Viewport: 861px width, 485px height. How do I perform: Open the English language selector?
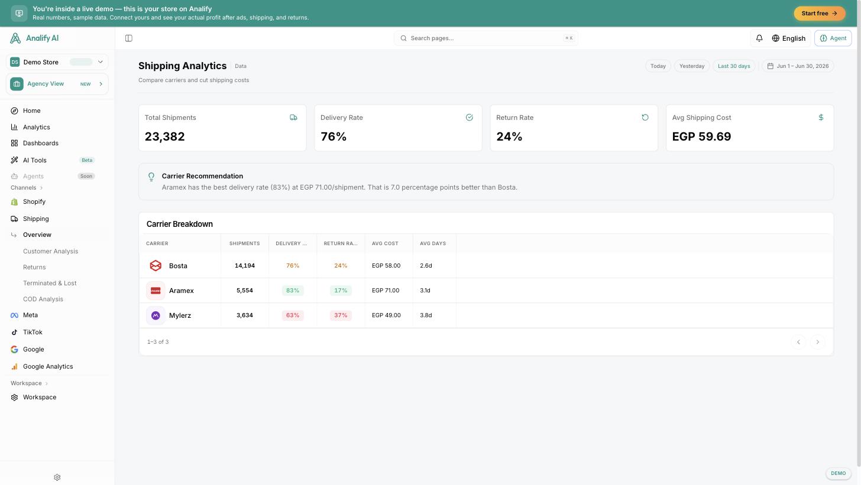coord(789,38)
